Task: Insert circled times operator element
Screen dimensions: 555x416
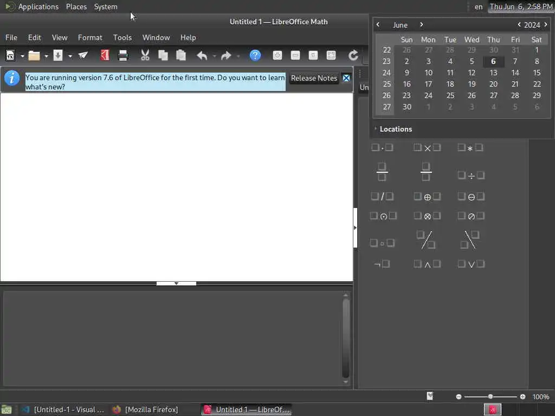Action: [427, 216]
